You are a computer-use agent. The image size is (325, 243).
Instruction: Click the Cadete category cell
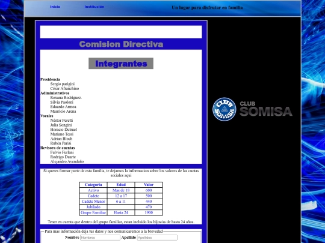(x=93, y=196)
